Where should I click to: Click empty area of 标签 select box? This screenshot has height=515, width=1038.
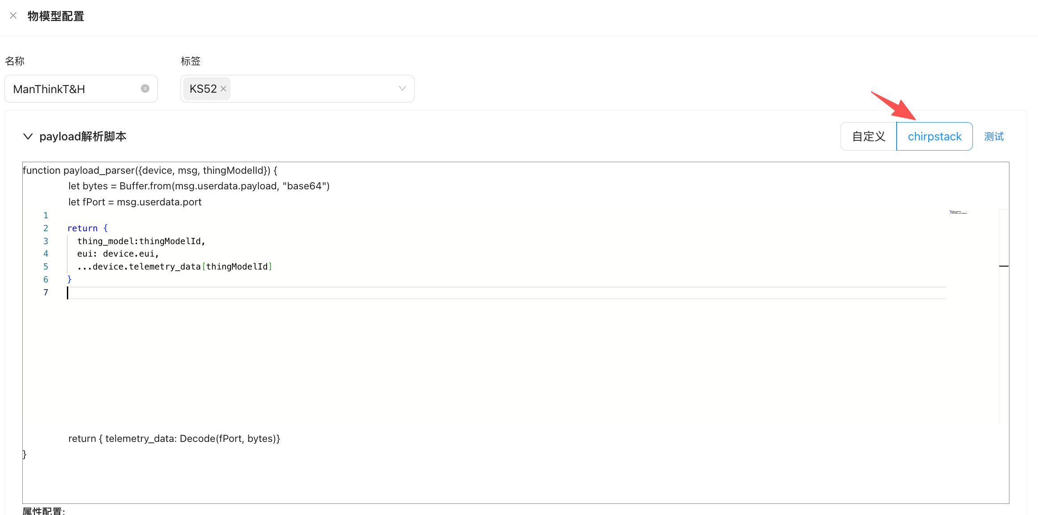(x=312, y=89)
